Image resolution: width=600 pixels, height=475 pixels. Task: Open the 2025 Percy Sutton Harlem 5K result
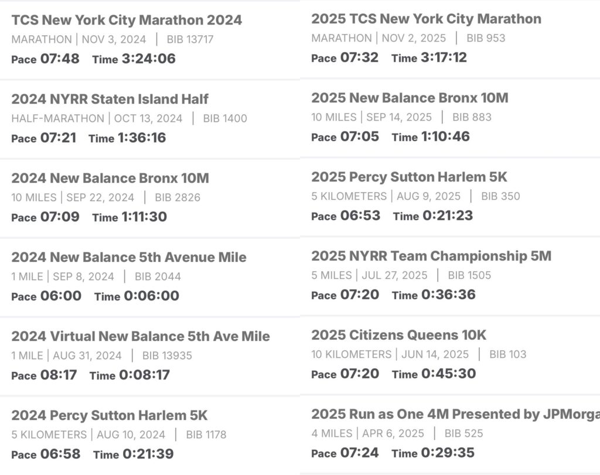click(410, 177)
